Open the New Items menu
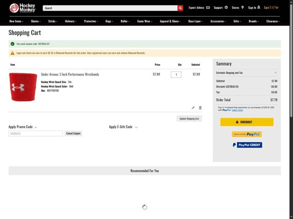This screenshot has width=293, height=219. 16,22
